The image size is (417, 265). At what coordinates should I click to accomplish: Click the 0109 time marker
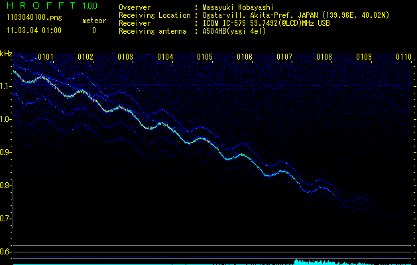tap(364, 57)
